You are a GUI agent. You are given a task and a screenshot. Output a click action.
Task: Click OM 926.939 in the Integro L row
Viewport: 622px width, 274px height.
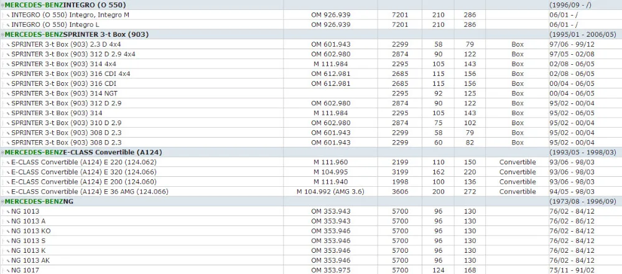pos(331,25)
